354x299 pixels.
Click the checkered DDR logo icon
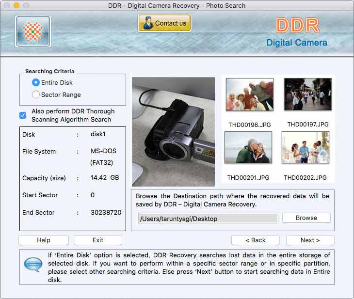point(33,31)
